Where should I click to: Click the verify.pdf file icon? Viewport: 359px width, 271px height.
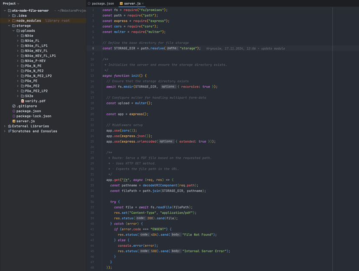tap(23, 101)
